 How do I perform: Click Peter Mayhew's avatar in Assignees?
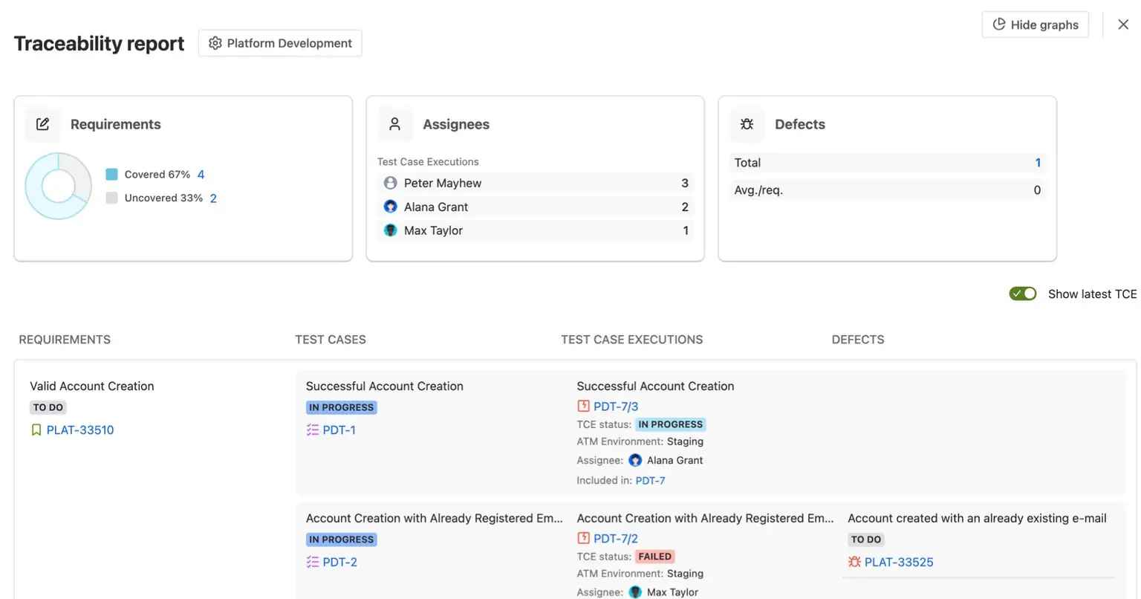pyautogui.click(x=390, y=183)
